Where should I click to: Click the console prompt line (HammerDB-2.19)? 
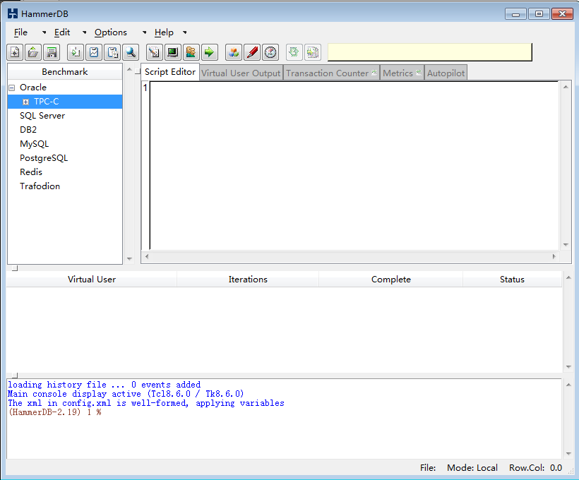[54, 412]
